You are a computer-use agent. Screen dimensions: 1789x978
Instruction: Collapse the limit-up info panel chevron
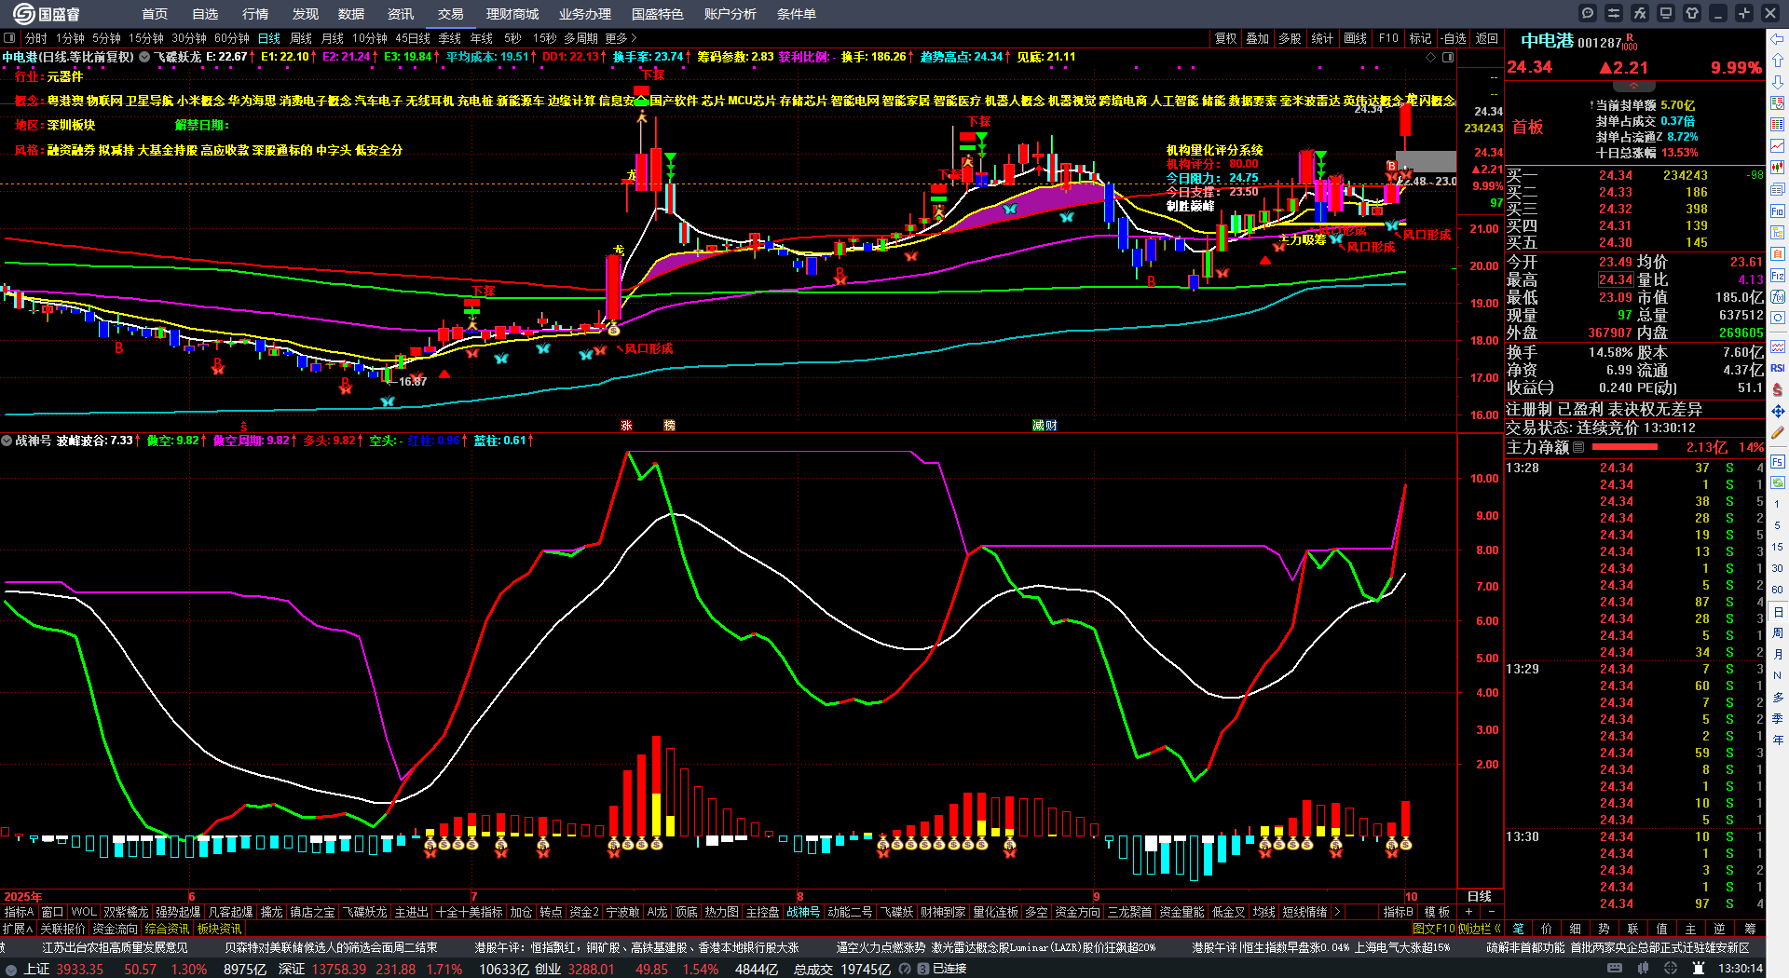(1633, 87)
